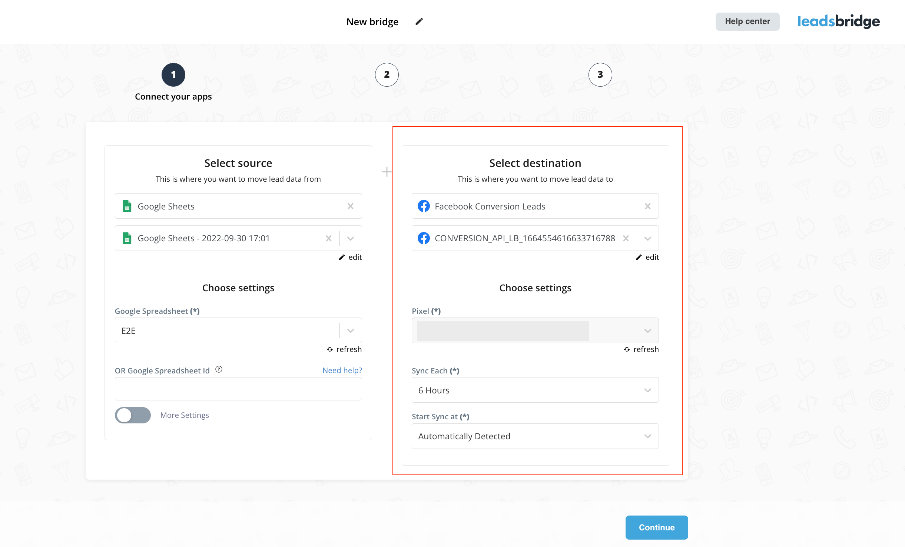The image size is (905, 547).
Task: Clear the CONVERSION_API_LB account selection
Action: (x=626, y=238)
